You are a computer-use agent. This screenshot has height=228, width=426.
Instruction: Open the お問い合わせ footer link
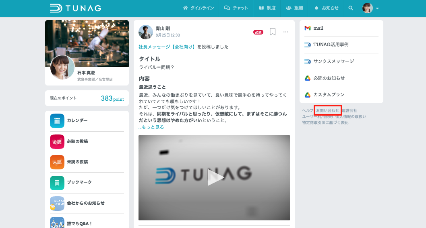pyautogui.click(x=328, y=110)
